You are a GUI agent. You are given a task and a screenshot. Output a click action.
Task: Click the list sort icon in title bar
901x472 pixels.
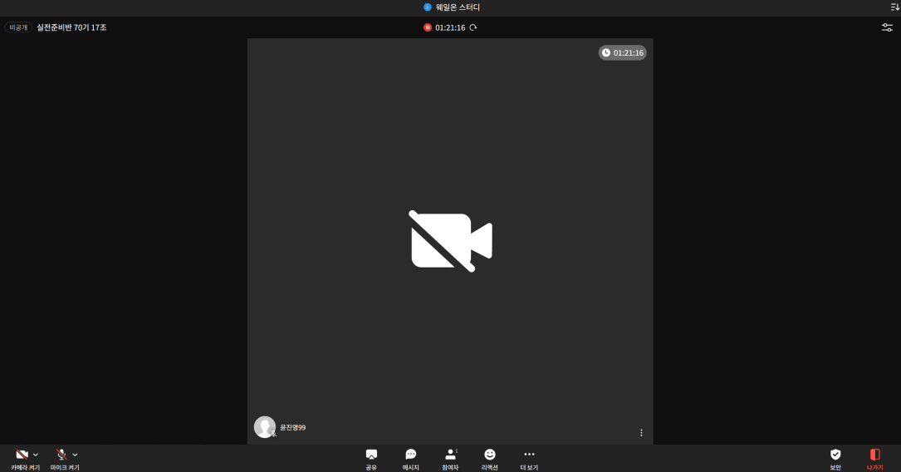894,7
